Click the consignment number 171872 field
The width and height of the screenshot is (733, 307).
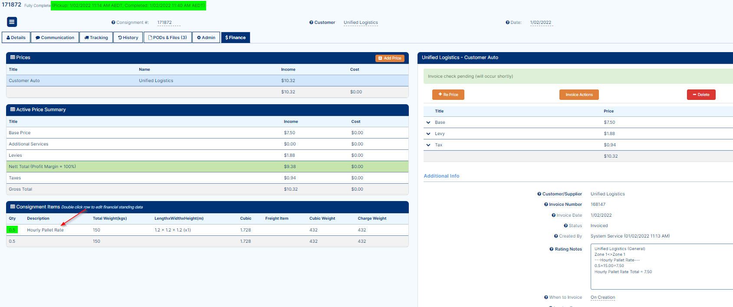[x=168, y=23]
